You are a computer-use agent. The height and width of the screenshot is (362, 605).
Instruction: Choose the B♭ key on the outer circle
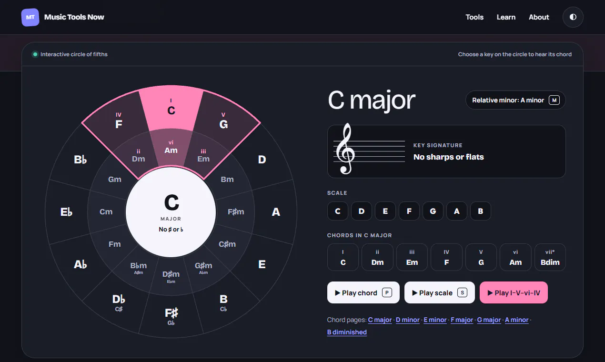coord(81,160)
